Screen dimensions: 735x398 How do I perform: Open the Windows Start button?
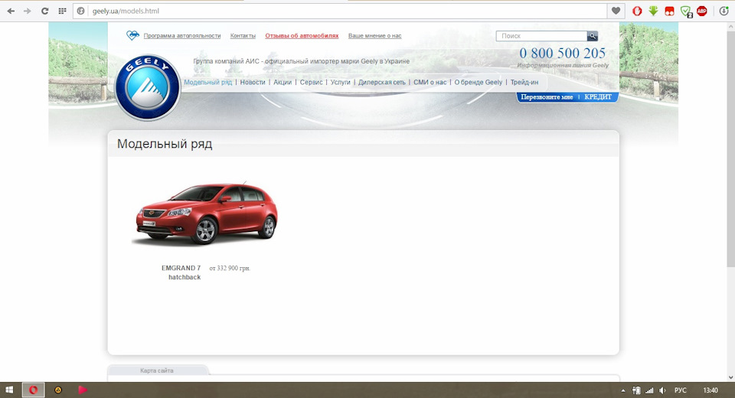click(9, 390)
